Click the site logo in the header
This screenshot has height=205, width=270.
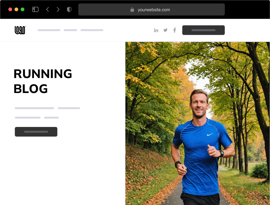(20, 30)
